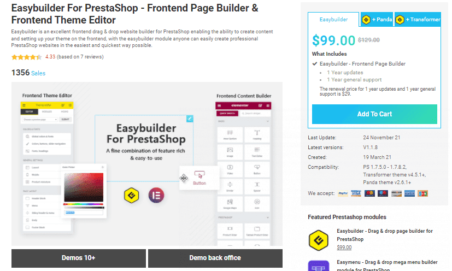Open the Demos 10+ button
This screenshot has width=452, height=271.
pos(79,258)
